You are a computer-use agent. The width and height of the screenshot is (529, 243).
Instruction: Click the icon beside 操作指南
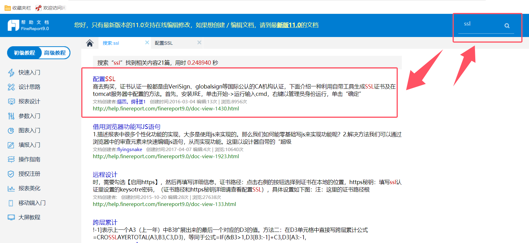[11, 159]
